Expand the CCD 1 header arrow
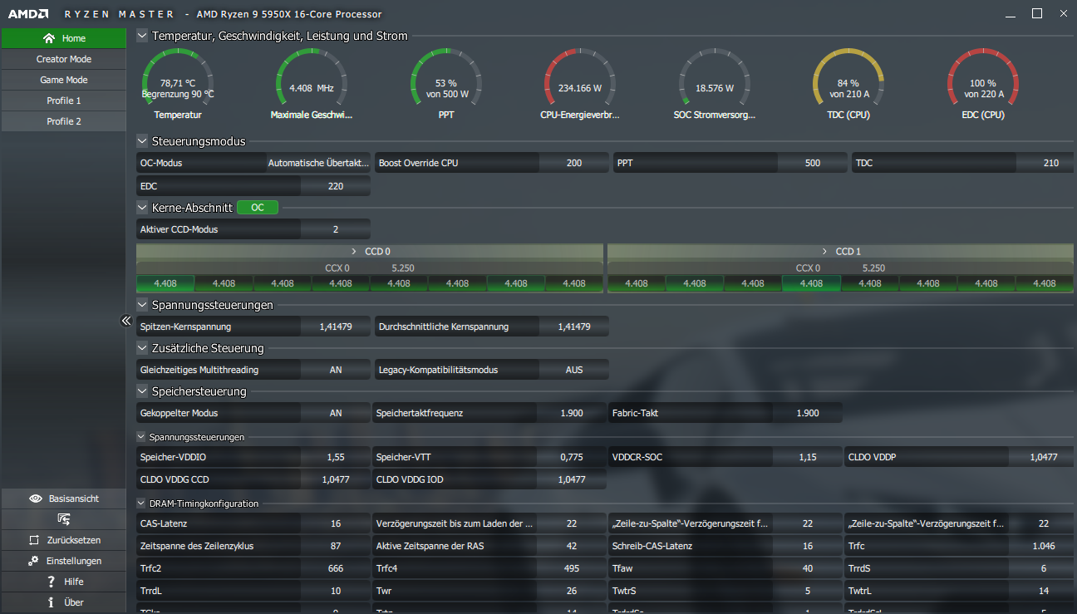This screenshot has width=1077, height=614. tap(824, 251)
